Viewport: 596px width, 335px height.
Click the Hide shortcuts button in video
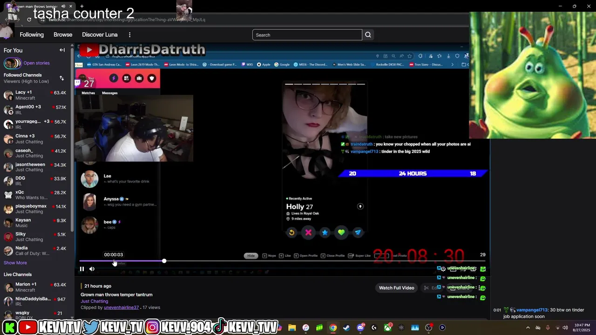click(251, 256)
